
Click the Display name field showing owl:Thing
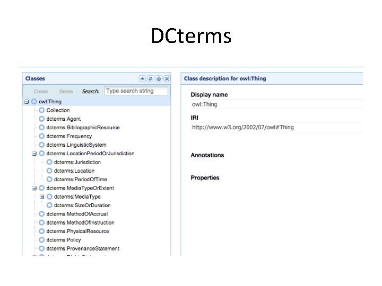click(276, 104)
